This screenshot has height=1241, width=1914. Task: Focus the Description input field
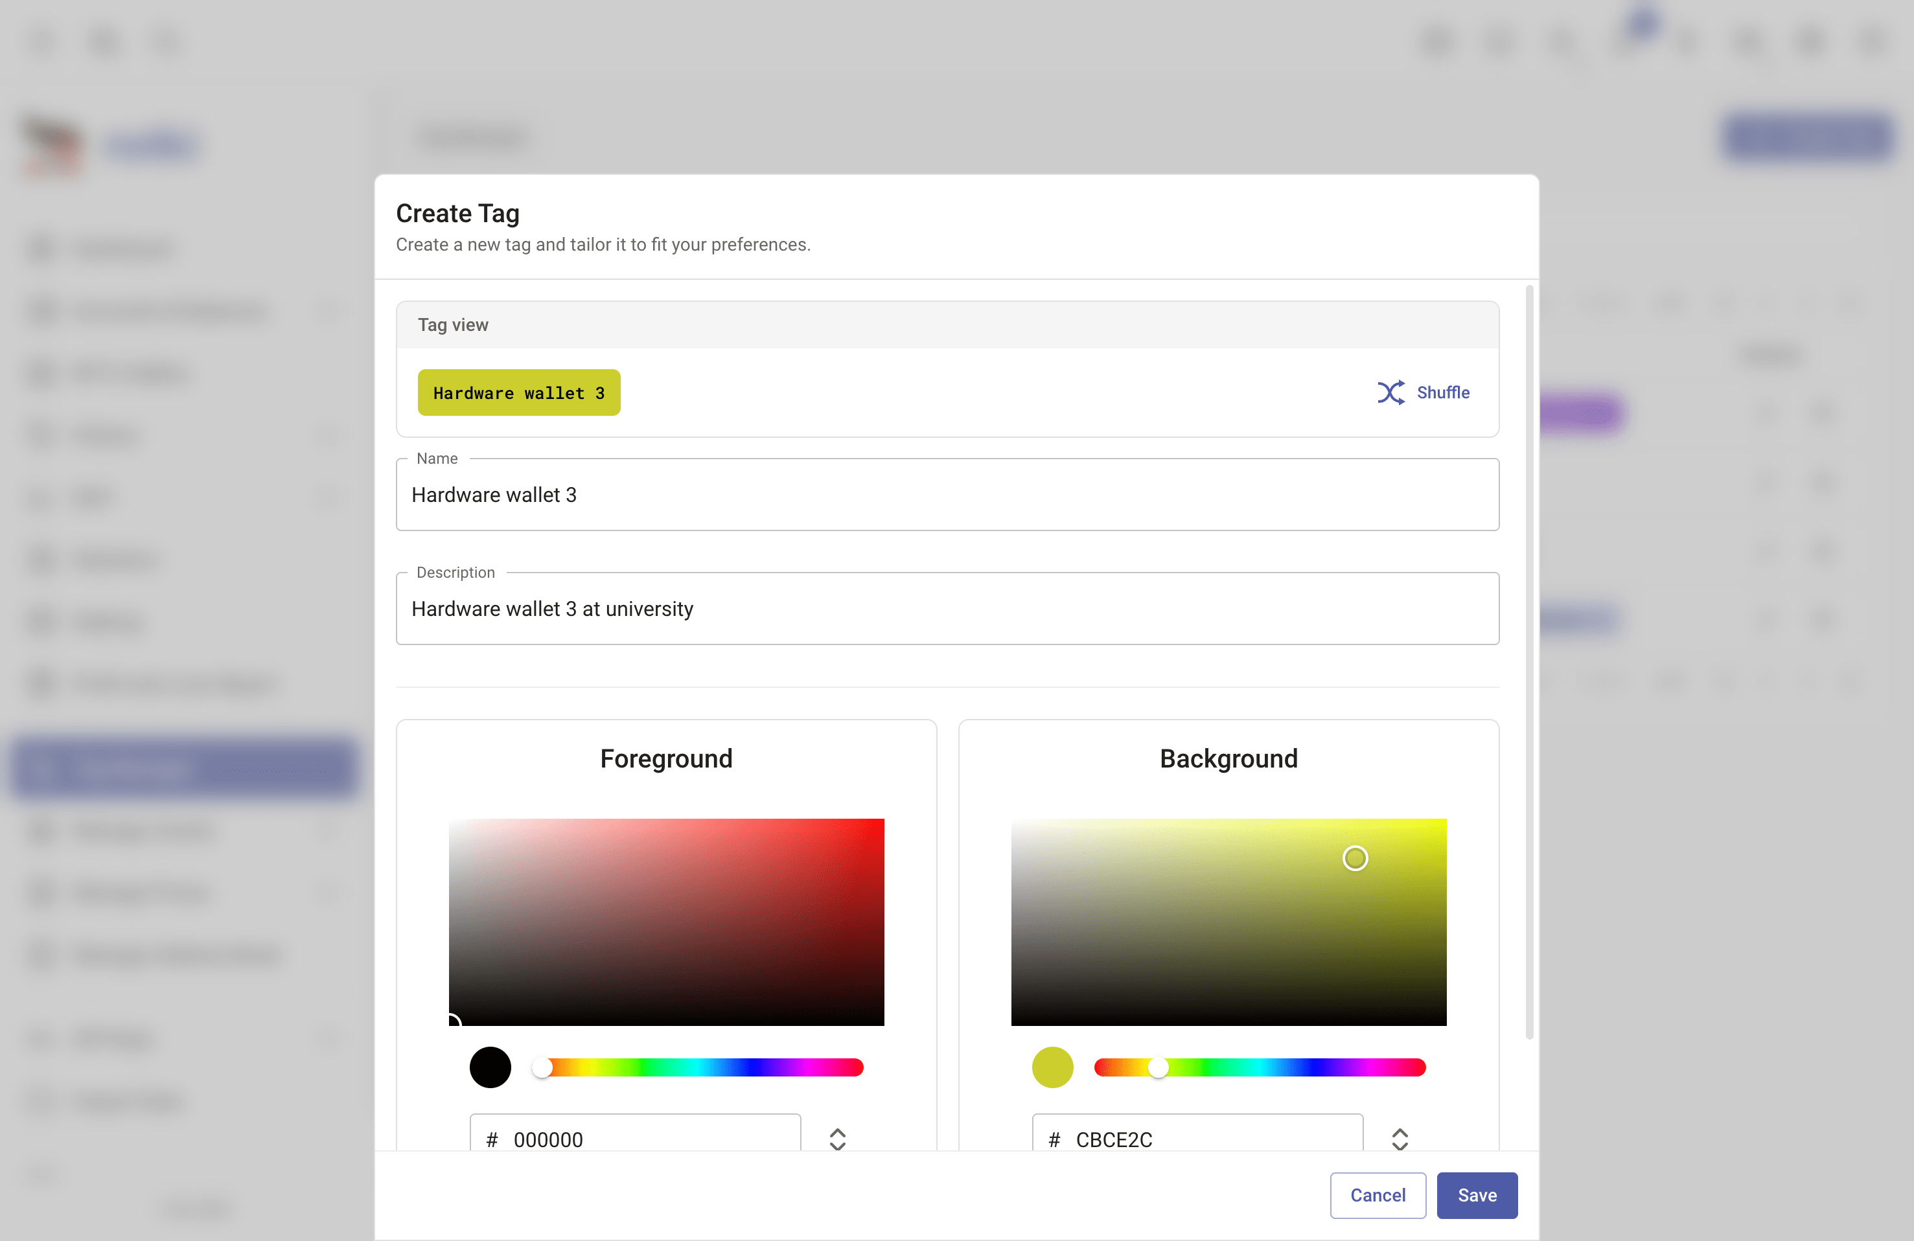pos(947,608)
